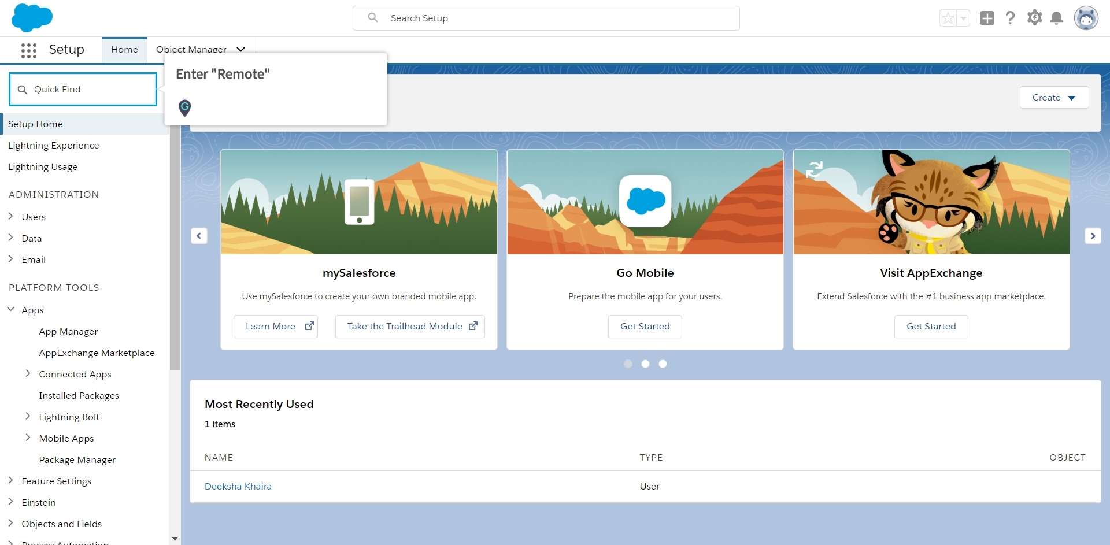Click the carousel next arrow
The height and width of the screenshot is (545, 1110).
coord(1093,236)
